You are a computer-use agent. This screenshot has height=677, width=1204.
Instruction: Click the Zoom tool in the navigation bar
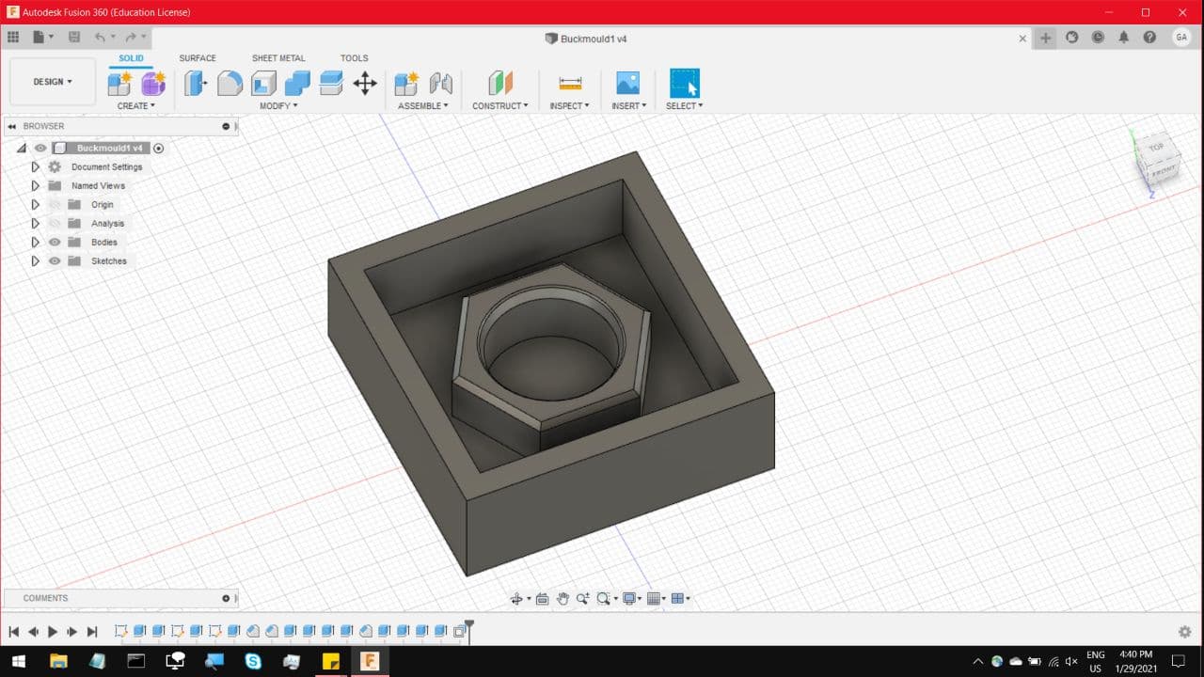pyautogui.click(x=583, y=599)
